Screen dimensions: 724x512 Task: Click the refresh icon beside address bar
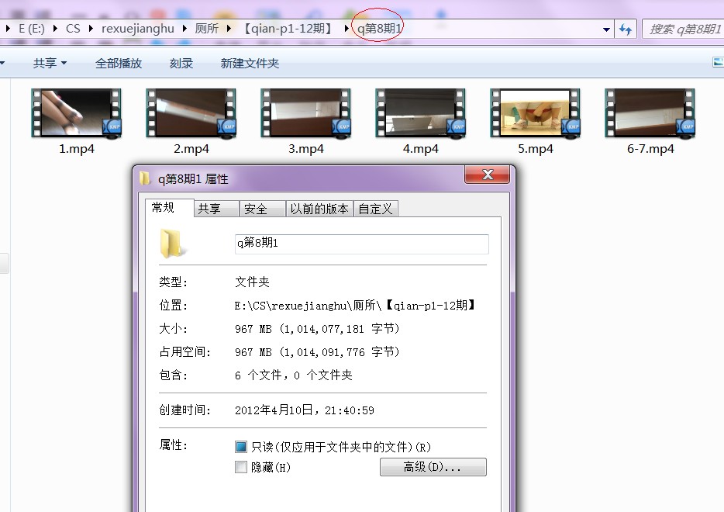626,29
